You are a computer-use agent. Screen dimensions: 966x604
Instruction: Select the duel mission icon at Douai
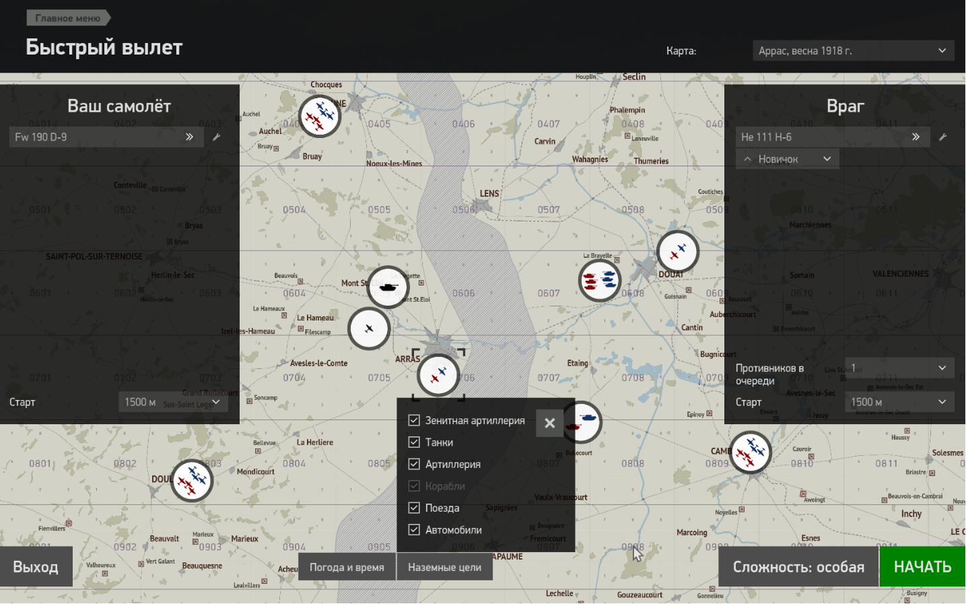[678, 251]
